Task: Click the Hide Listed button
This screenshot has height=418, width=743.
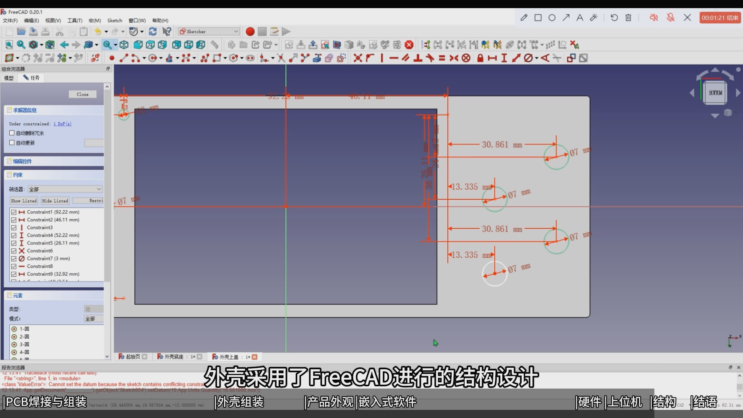Action: click(55, 201)
